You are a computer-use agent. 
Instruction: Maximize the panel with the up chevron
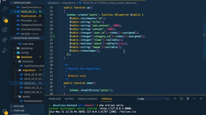[194, 99]
